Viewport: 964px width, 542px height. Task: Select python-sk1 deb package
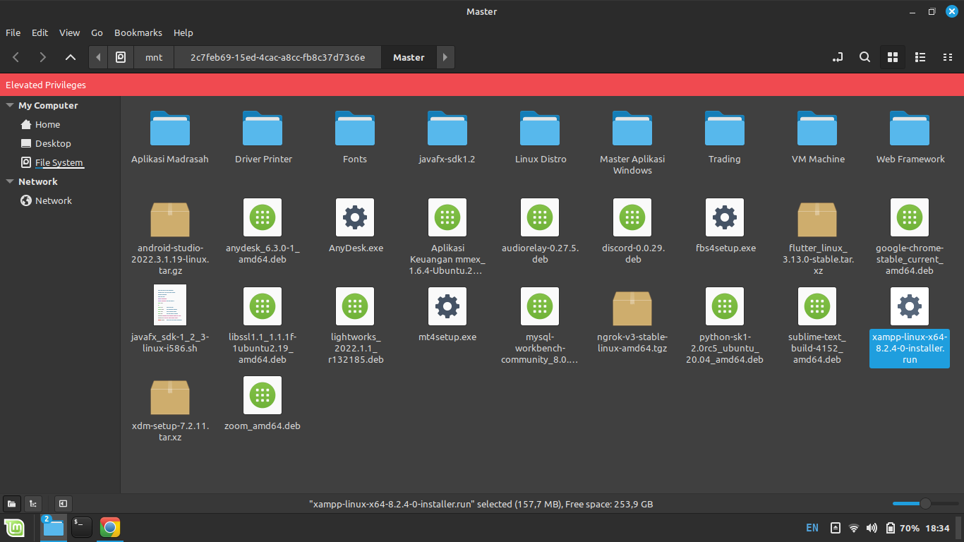(725, 326)
